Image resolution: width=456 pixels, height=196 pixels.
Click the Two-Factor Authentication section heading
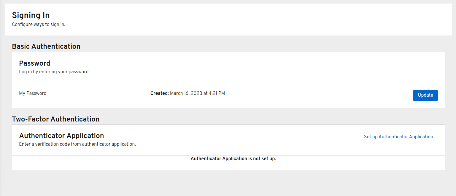coord(56,119)
